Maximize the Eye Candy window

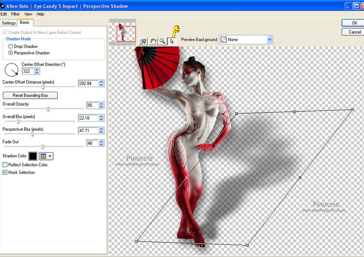[x=357, y=6]
